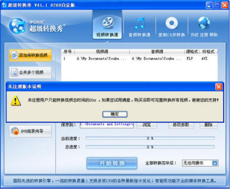The height and width of the screenshot is (189, 230).
Task: Open the DVD烧录向导 flame disc icon
Action: coord(15,131)
